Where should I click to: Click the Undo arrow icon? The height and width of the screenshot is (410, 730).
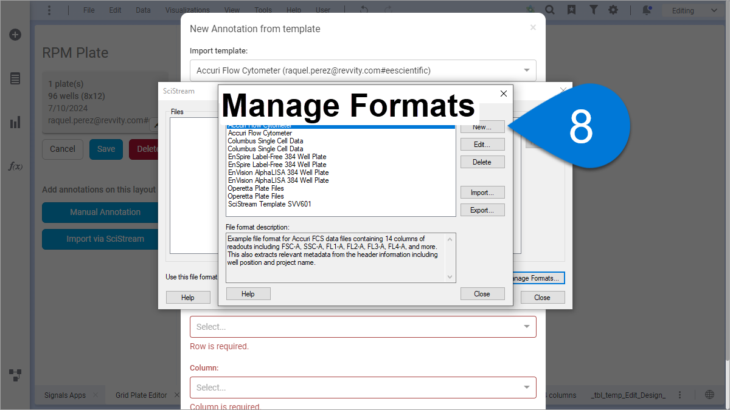point(364,10)
